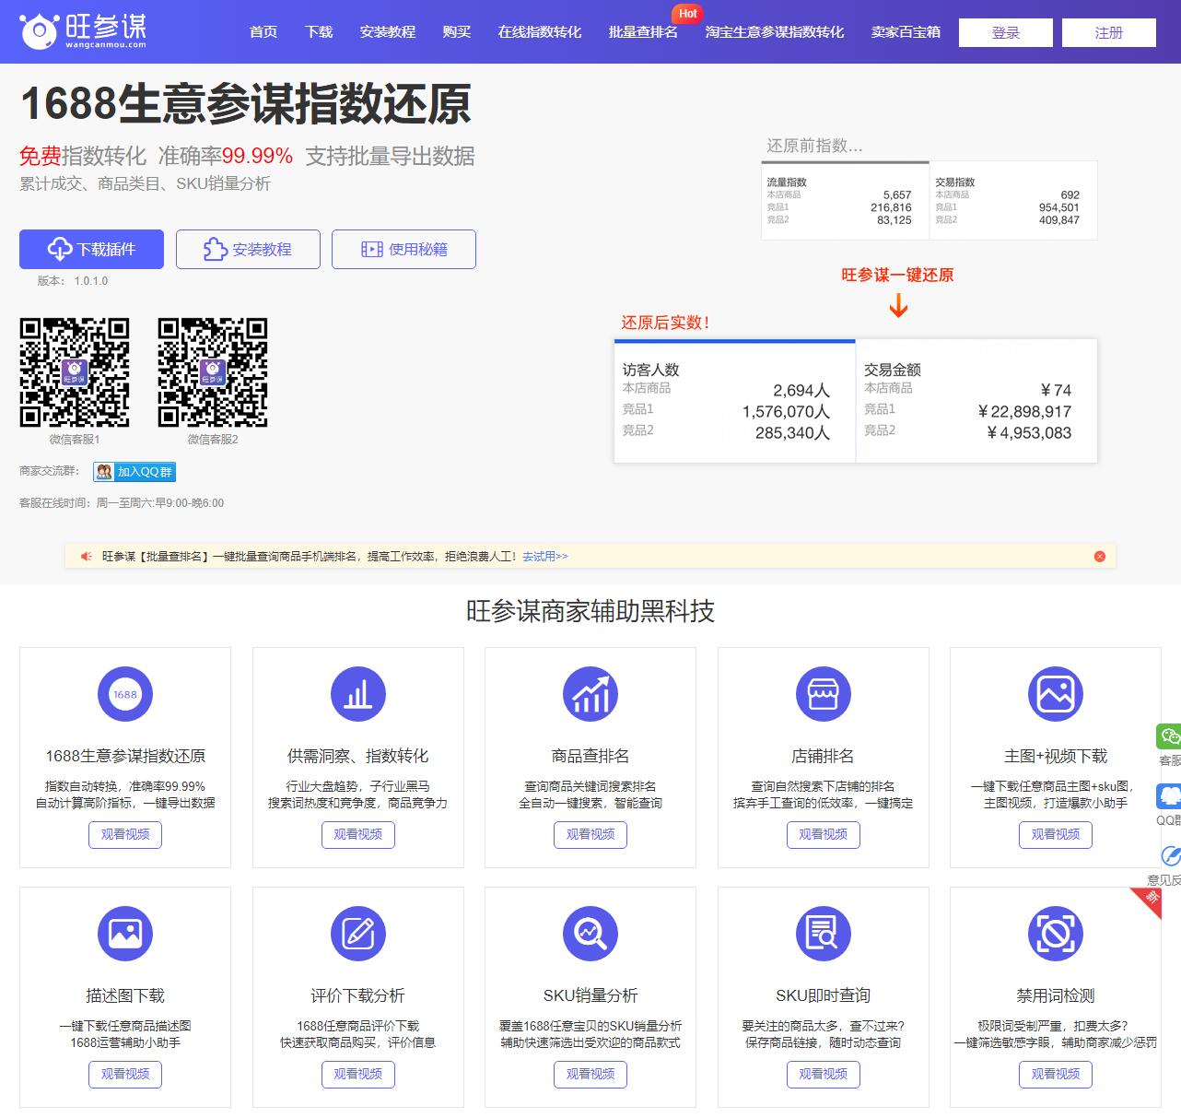Click the image icon for 主图+视频下载
This screenshot has width=1181, height=1118.
pos(1056,694)
